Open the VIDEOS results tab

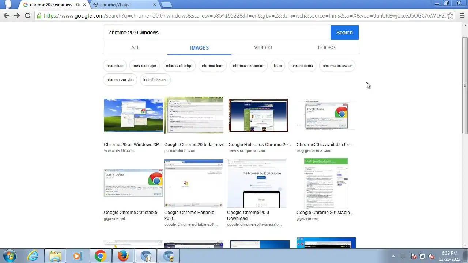click(x=263, y=47)
